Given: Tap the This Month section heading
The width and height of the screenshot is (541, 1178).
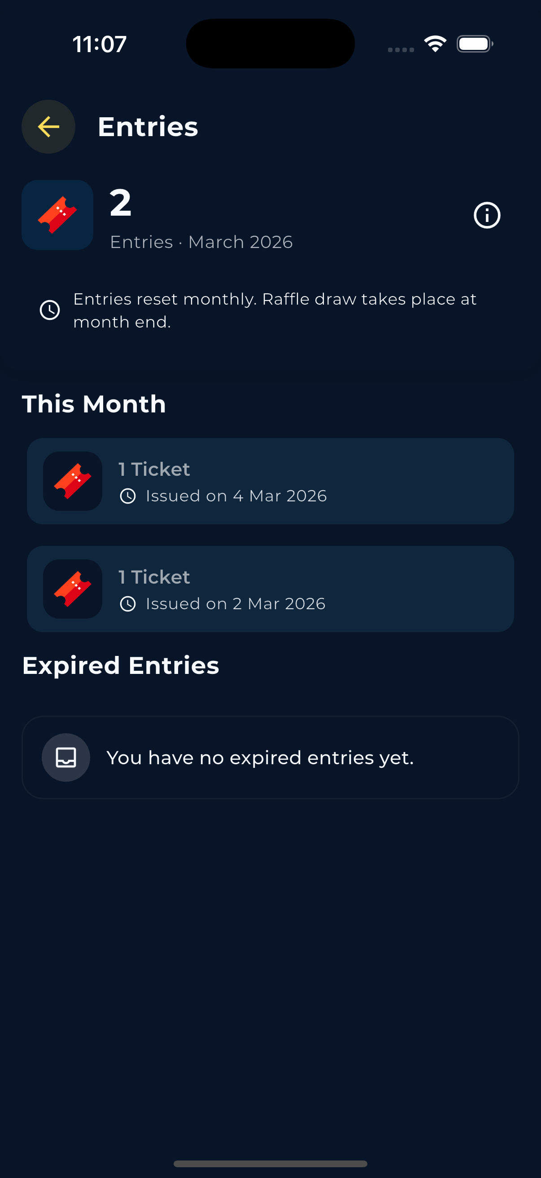Looking at the screenshot, I should click(94, 404).
